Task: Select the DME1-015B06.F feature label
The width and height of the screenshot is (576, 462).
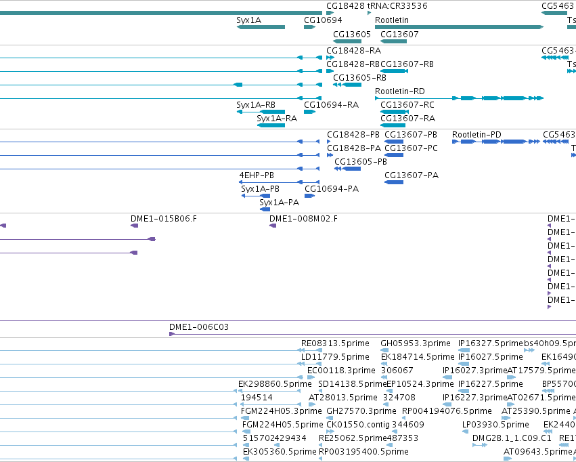Action: pos(164,219)
